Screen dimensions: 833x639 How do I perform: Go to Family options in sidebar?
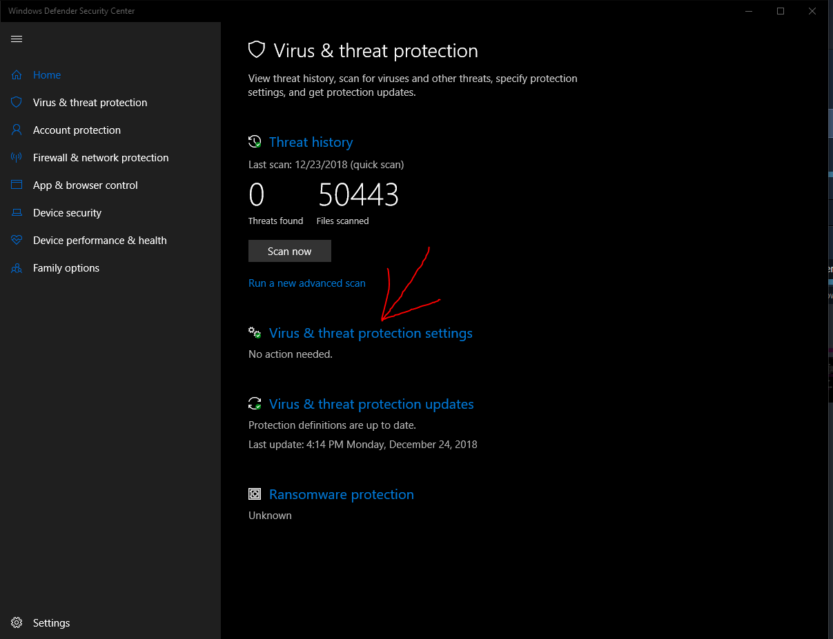66,268
